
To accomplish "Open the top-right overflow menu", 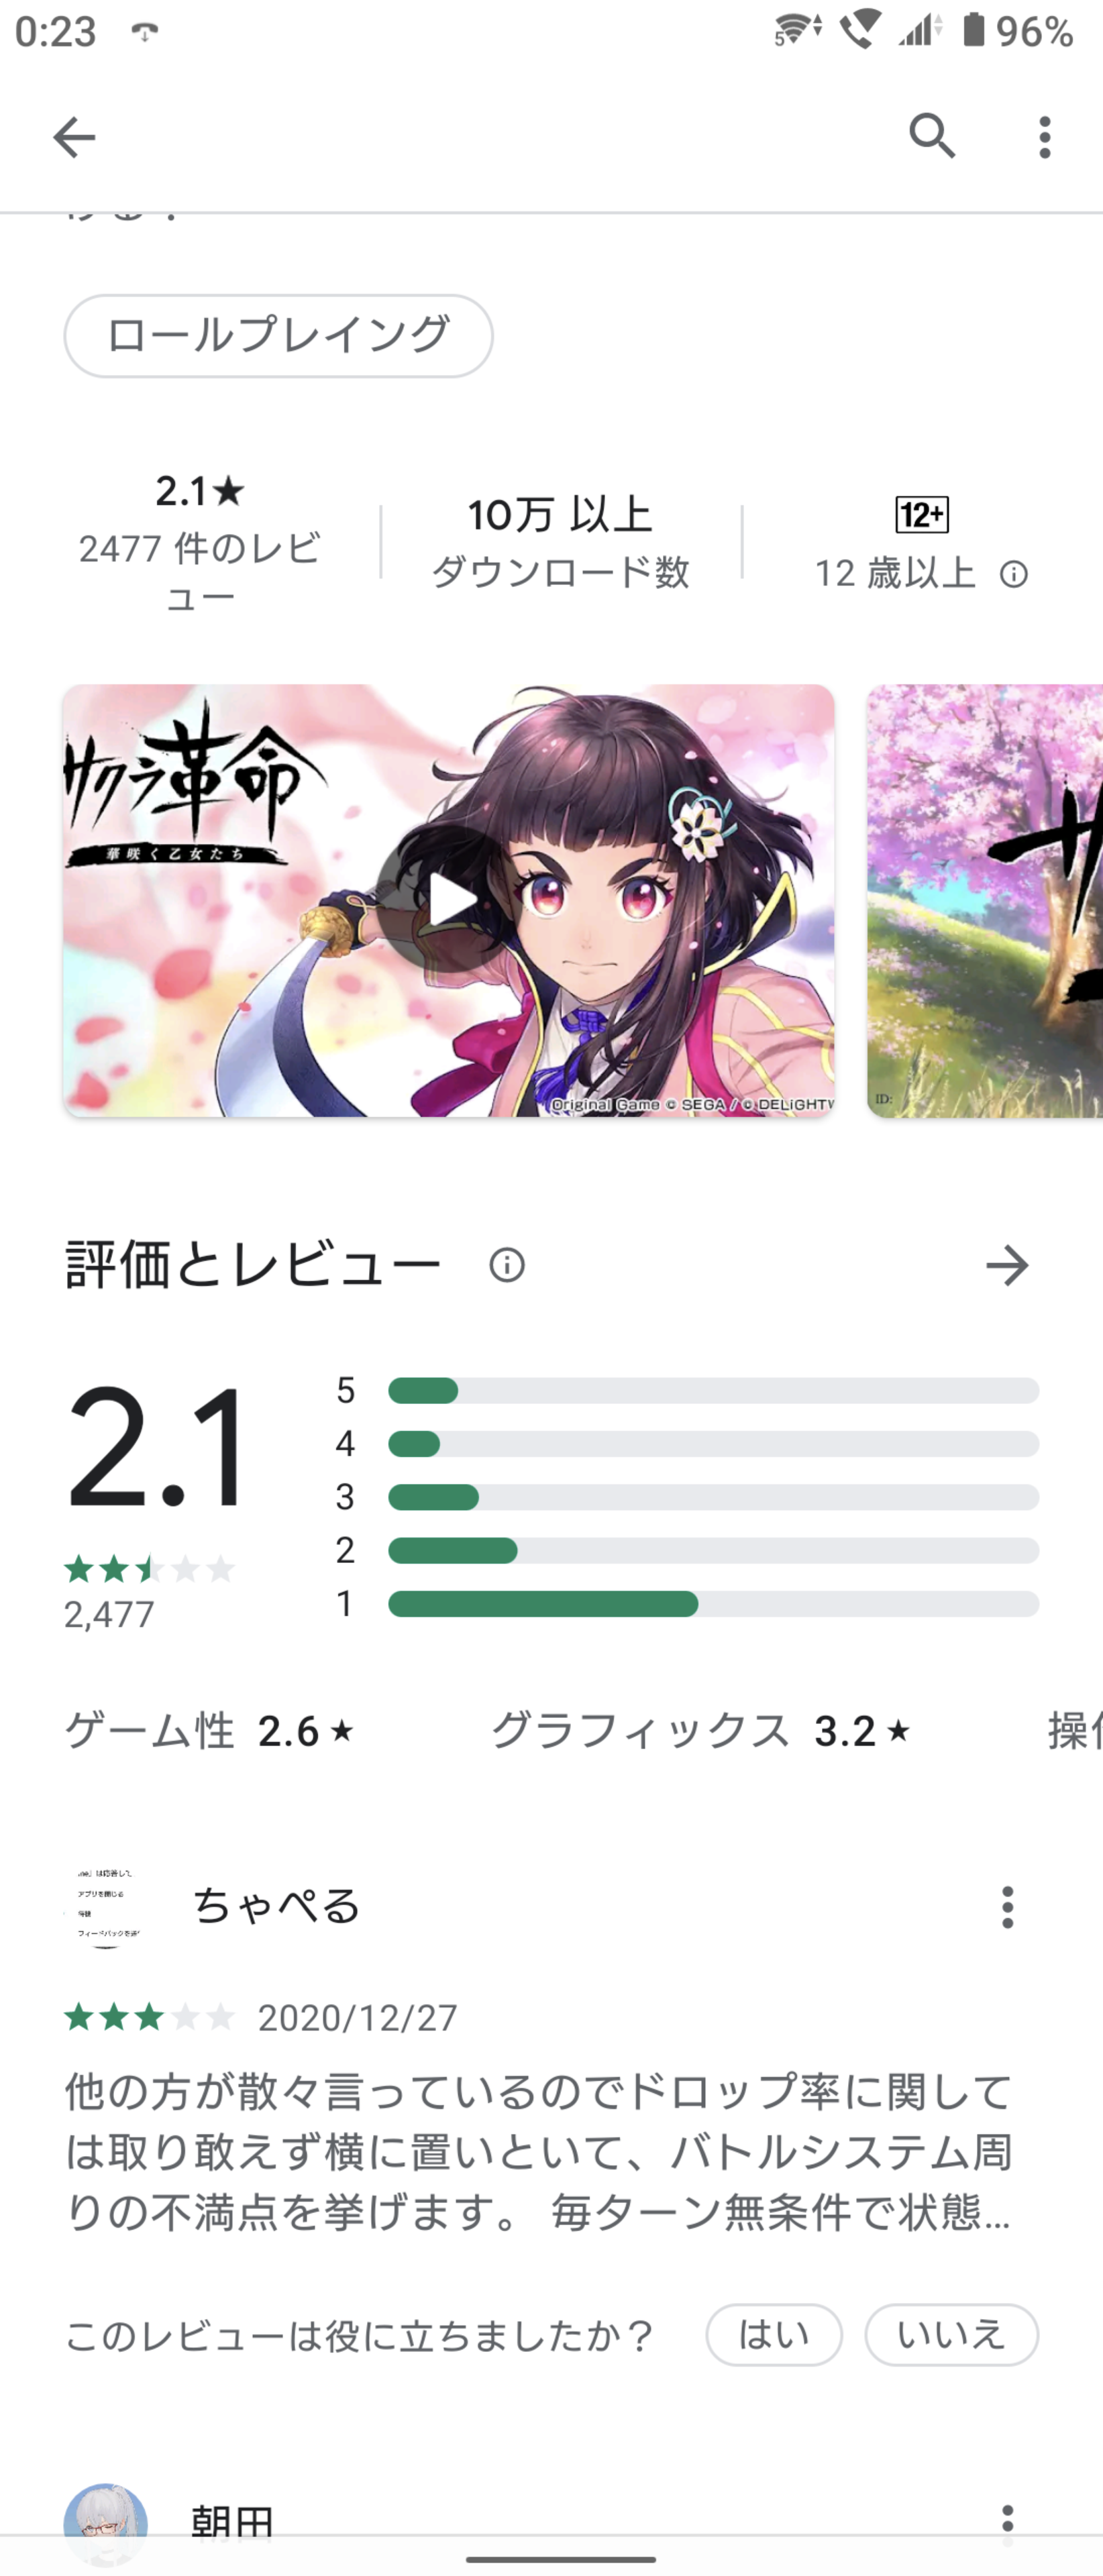I will [1044, 137].
